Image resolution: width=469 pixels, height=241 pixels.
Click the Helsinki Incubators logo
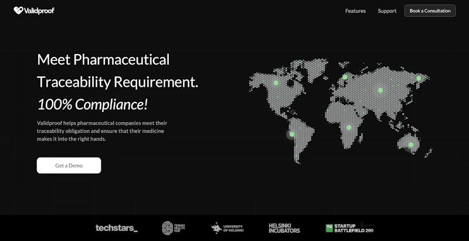point(284,228)
